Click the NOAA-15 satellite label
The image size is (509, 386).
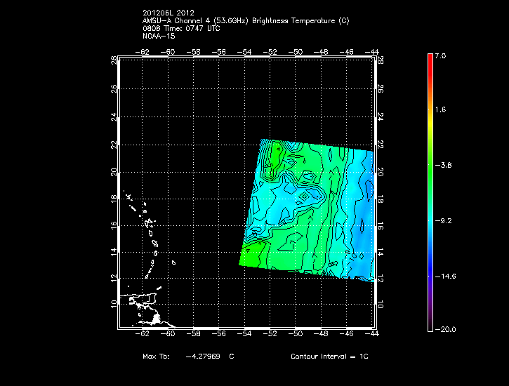(x=158, y=35)
